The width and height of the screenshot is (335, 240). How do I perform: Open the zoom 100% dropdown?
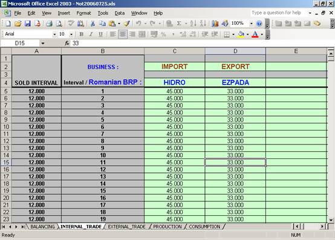(252, 24)
